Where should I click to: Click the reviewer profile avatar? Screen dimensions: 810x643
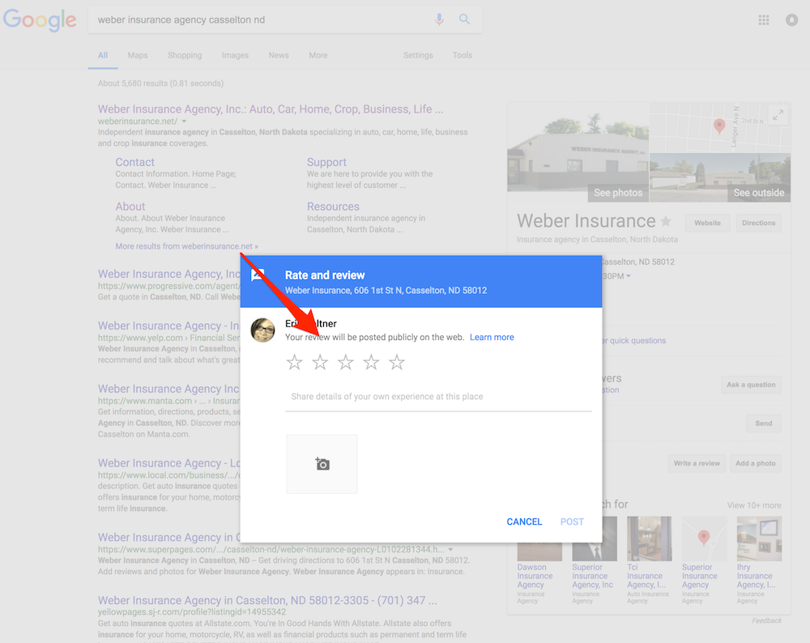click(x=262, y=330)
